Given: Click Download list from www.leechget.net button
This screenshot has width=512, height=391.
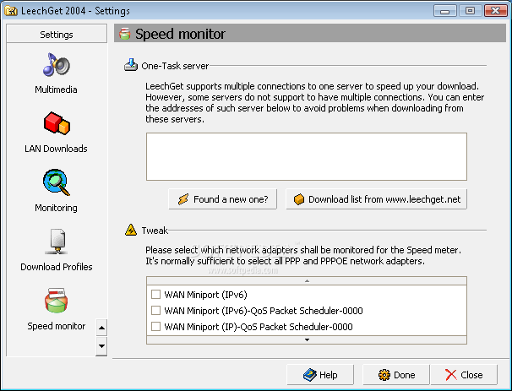Looking at the screenshot, I should (377, 199).
